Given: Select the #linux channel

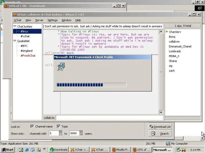Looking at the screenshot, I should [27, 31].
